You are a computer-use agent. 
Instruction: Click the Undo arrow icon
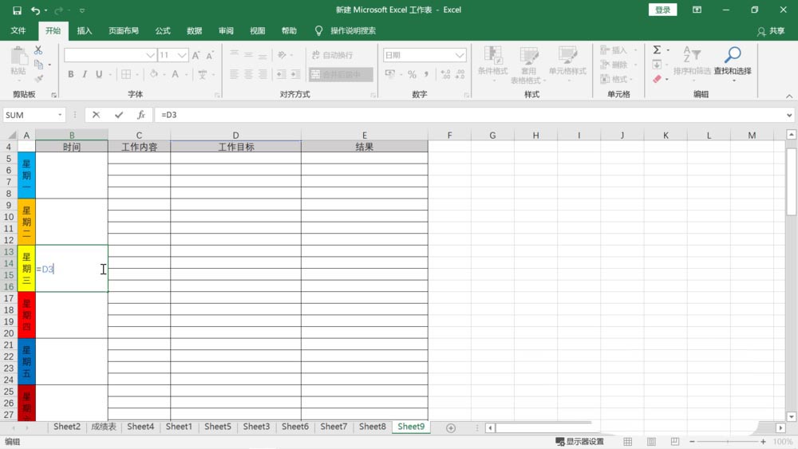pyautogui.click(x=35, y=10)
